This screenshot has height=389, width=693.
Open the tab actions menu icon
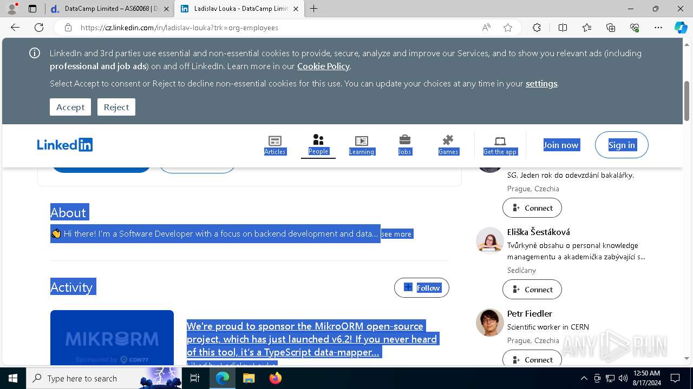click(x=32, y=9)
